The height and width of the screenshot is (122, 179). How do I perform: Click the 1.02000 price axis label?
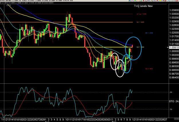pyautogui.click(x=174, y=33)
